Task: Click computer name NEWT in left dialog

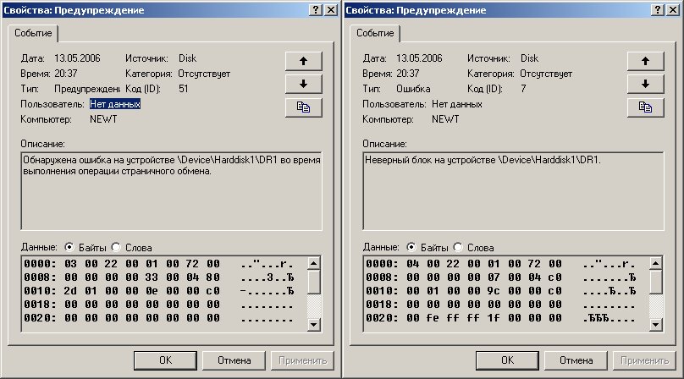Action: pyautogui.click(x=103, y=119)
